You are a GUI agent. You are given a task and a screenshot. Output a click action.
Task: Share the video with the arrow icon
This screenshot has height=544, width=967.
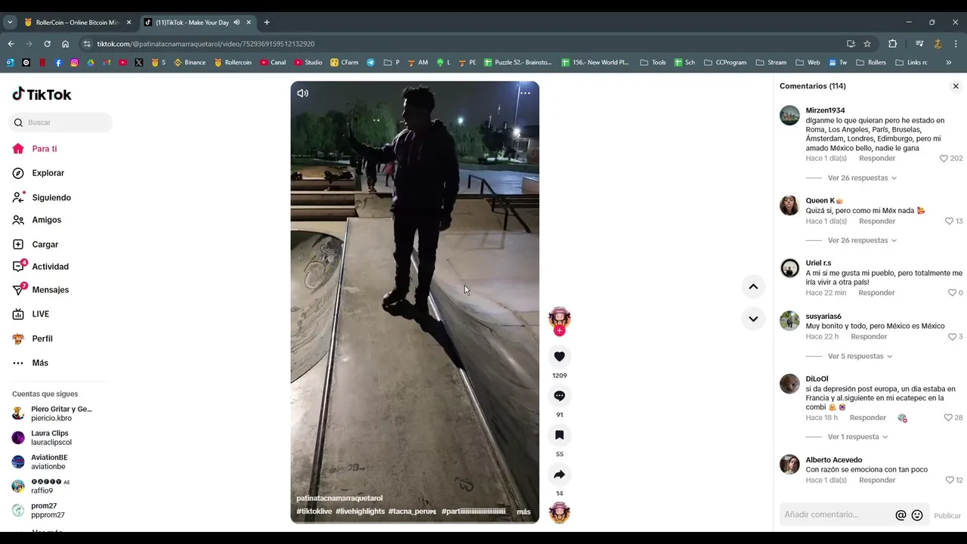tap(559, 474)
